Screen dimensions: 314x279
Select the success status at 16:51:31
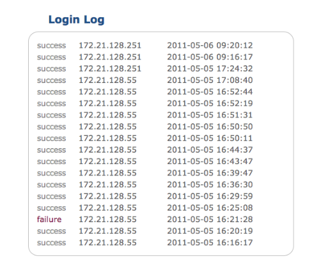(x=51, y=115)
